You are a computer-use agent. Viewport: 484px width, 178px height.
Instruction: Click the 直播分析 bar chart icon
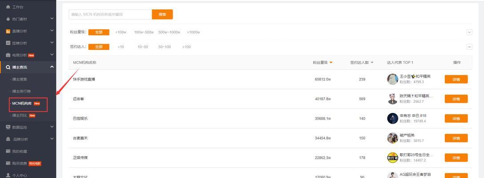(8, 31)
